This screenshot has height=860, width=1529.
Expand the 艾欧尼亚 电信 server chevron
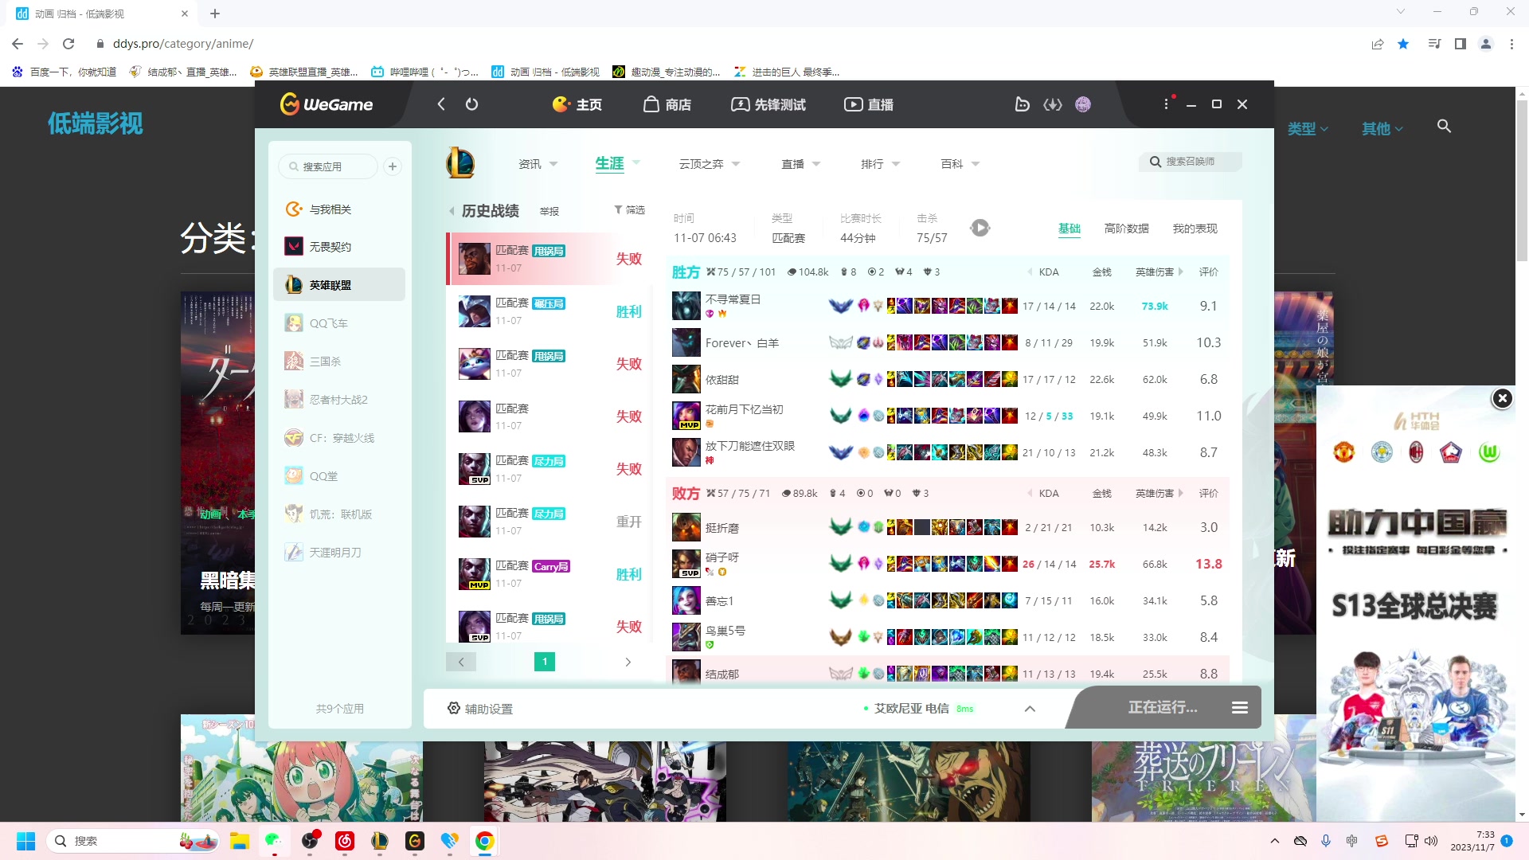coord(1030,709)
